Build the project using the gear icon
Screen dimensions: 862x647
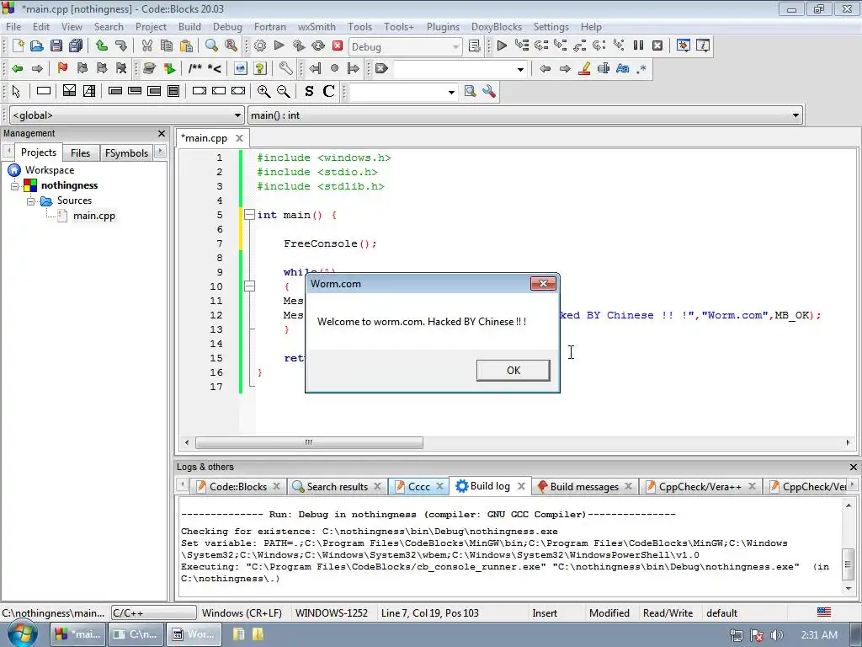click(x=260, y=45)
